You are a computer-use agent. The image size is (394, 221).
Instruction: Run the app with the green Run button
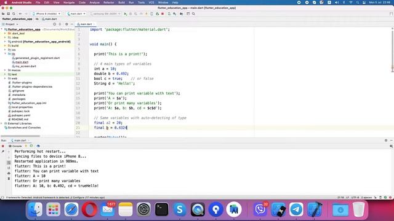click(126, 14)
